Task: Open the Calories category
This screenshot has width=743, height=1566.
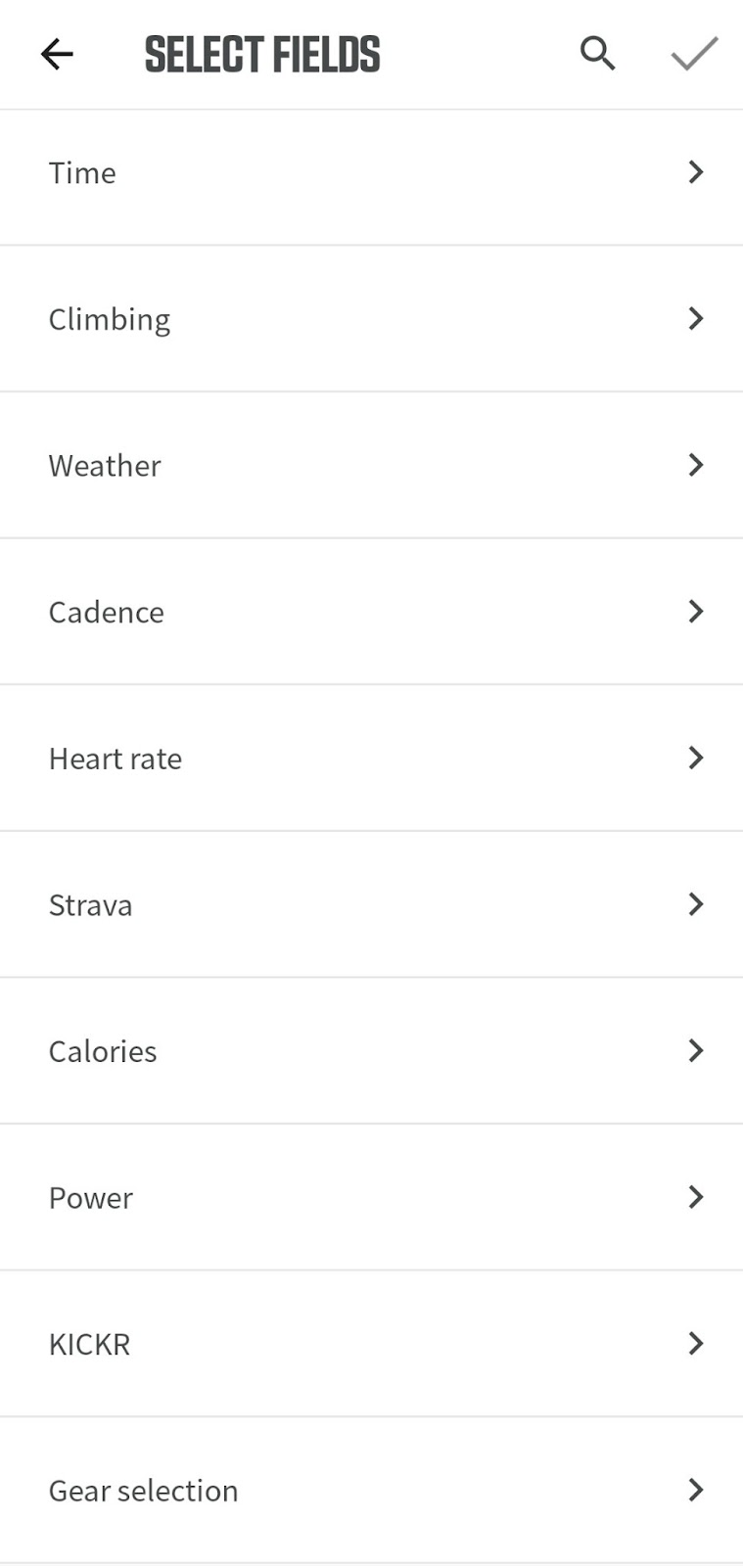Action: (103, 1051)
